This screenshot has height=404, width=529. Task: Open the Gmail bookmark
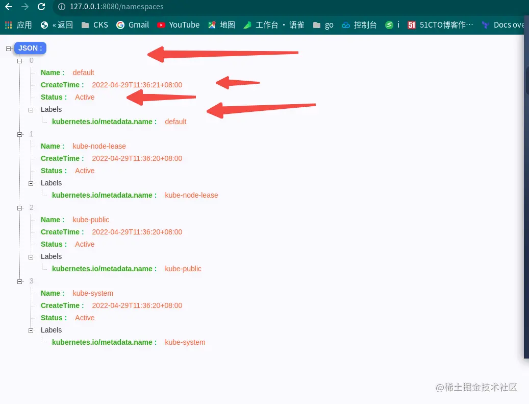[133, 25]
